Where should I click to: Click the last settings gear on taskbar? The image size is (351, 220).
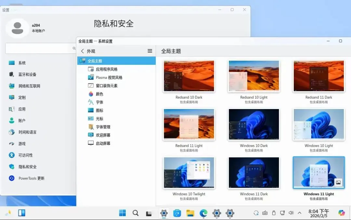click(230, 213)
